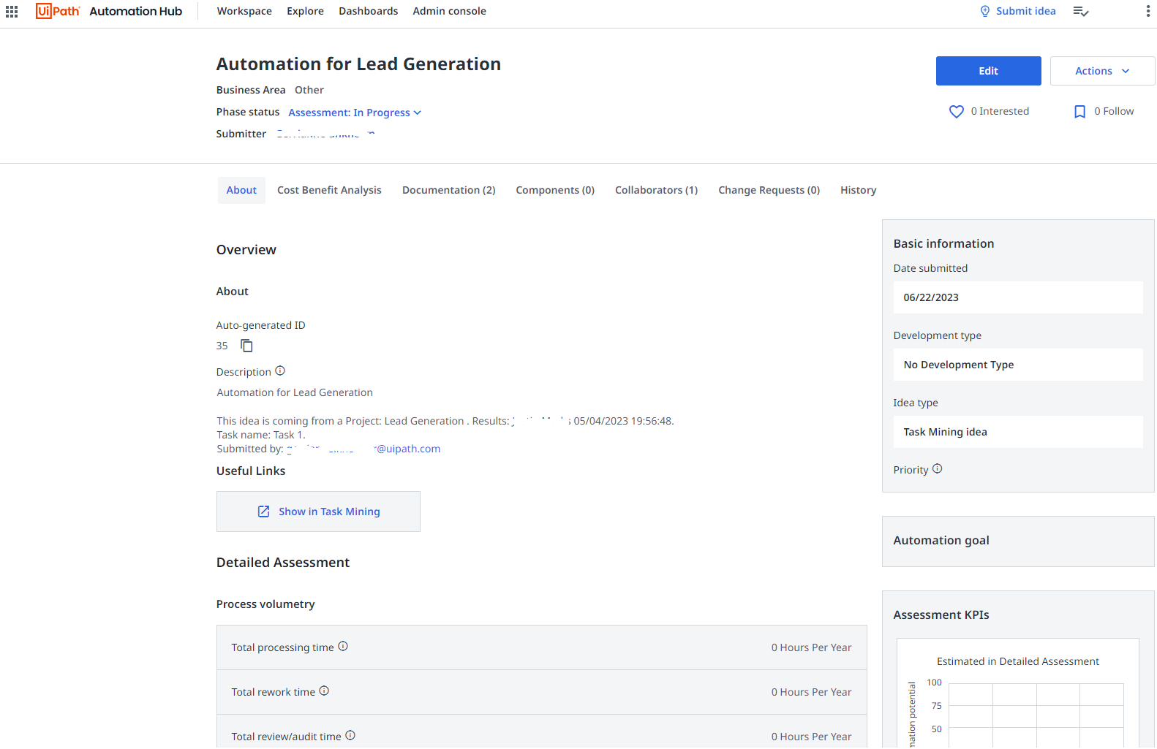Open the task list icon in header
This screenshot has height=749, width=1157.
[1080, 11]
